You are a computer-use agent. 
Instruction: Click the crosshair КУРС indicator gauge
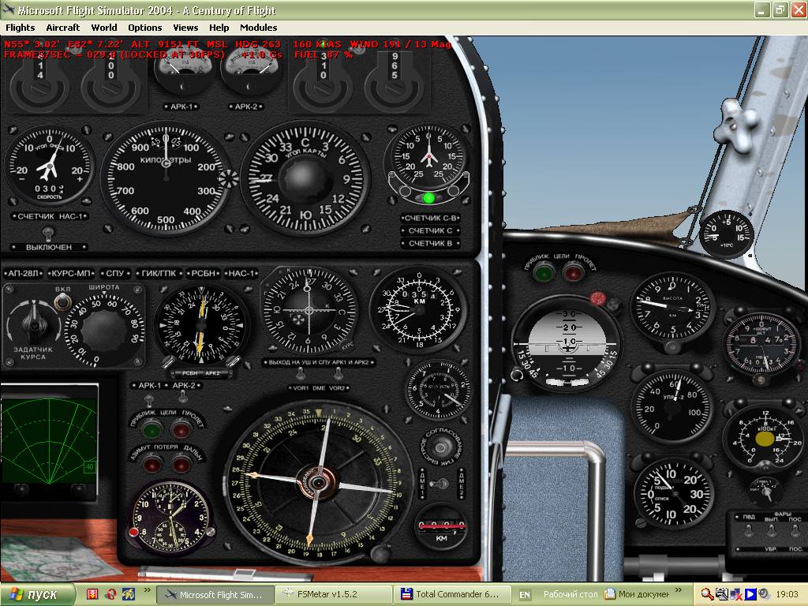[309, 310]
